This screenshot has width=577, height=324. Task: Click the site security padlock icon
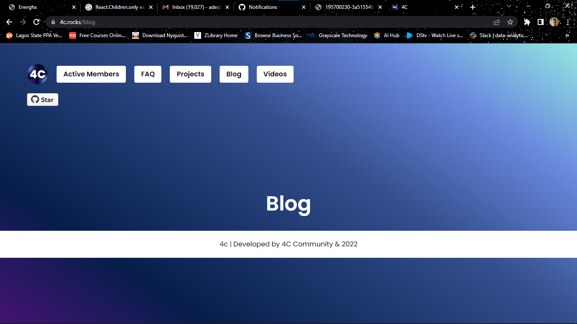click(x=52, y=22)
